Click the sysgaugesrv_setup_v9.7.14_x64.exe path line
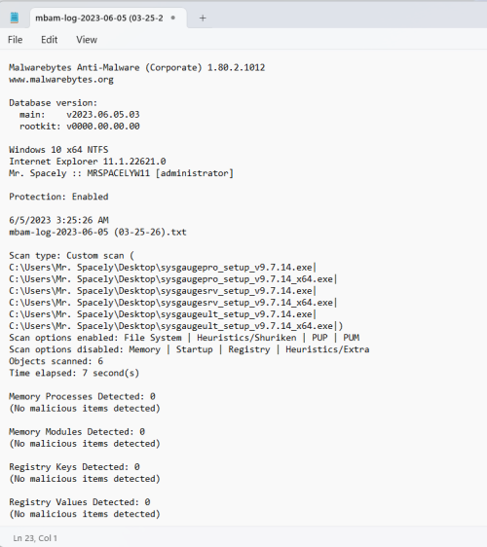Viewport: 487px width, 547px height. [172, 303]
